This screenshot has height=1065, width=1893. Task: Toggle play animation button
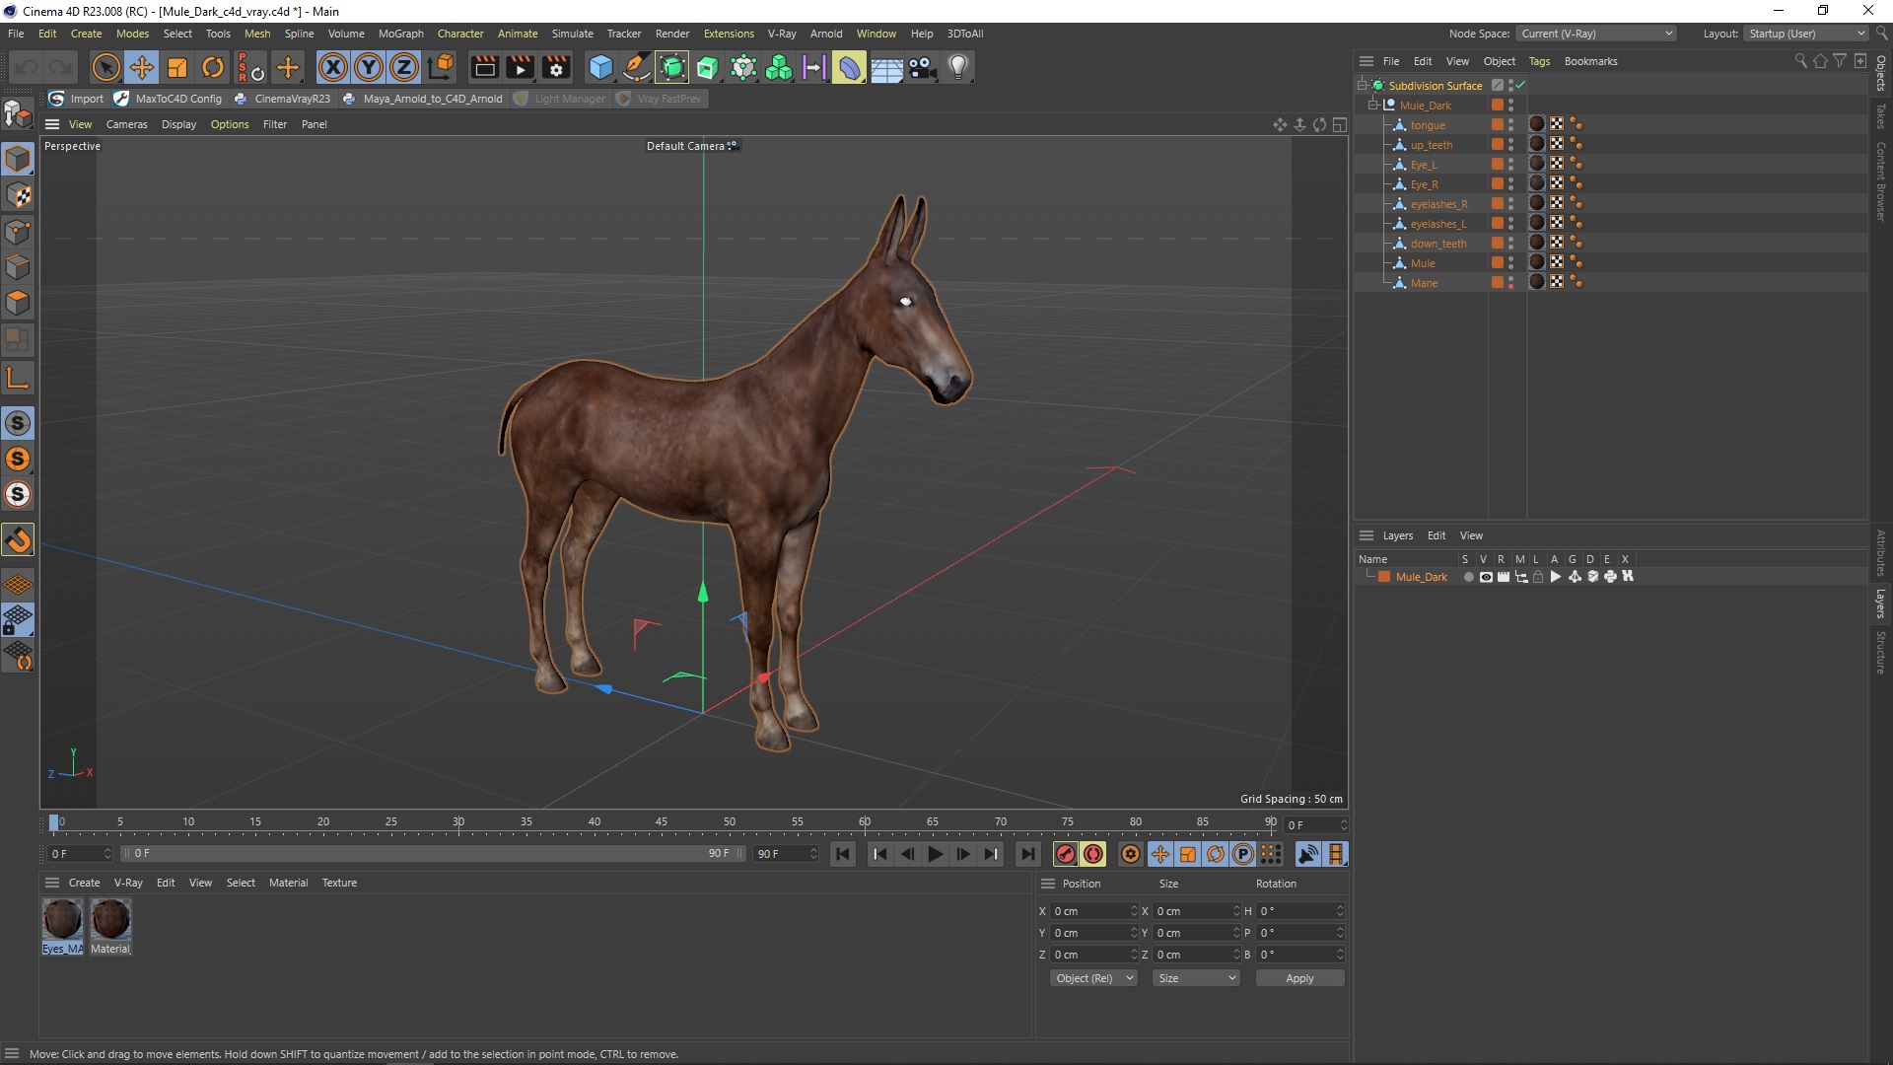tap(935, 853)
